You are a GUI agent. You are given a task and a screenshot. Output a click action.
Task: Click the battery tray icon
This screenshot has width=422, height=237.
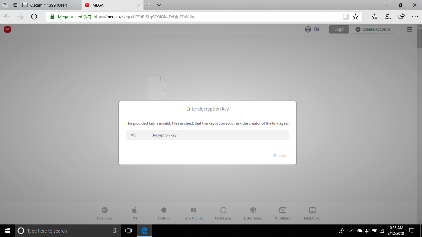coord(375,231)
